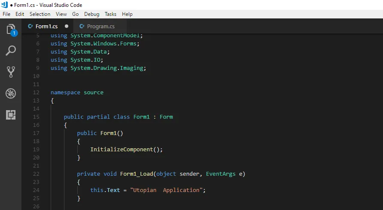Click 'System.ComponentModel' using line
Viewport: 383px width, 210px height.
pyautogui.click(x=97, y=36)
